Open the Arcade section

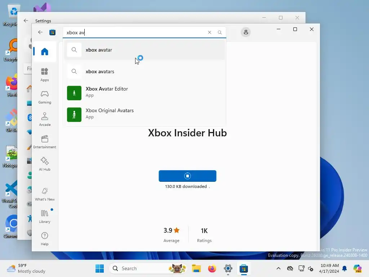(44, 119)
